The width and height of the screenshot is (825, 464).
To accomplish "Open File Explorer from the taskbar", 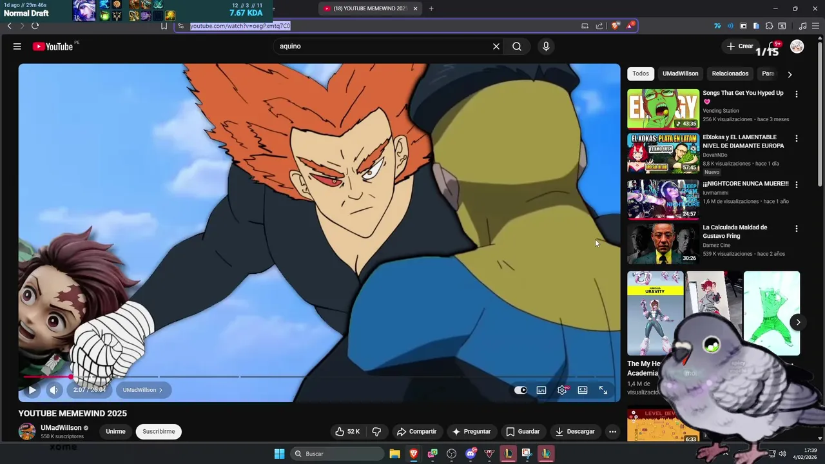I will (394, 454).
